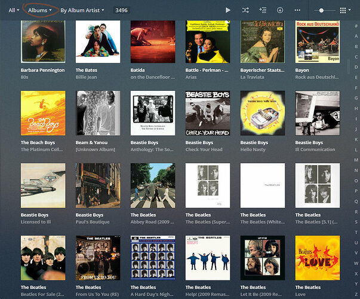Open Bayon Rock aus Deutschland cover

pos(318,42)
